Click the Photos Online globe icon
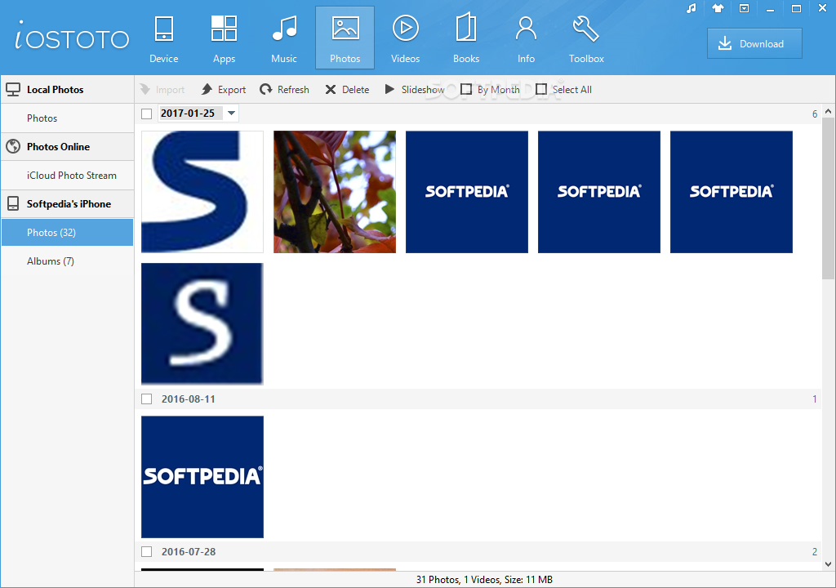This screenshot has width=836, height=588. (x=13, y=147)
